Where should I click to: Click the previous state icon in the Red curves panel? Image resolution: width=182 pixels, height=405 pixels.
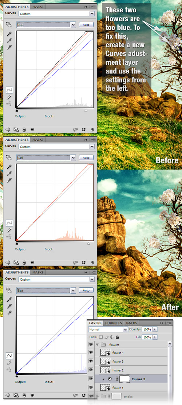click(75, 262)
